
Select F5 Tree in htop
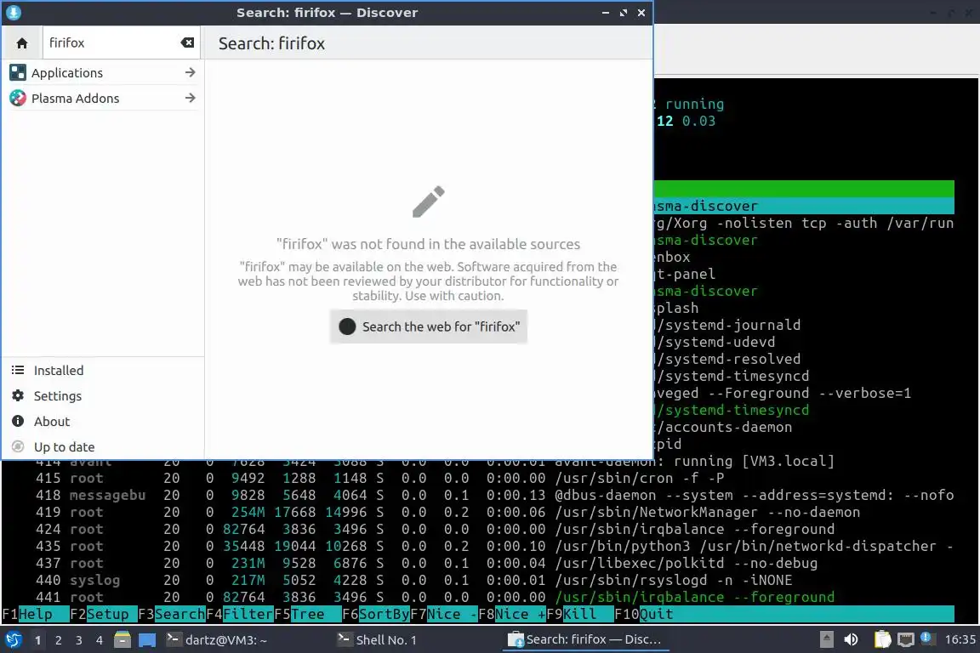click(307, 614)
